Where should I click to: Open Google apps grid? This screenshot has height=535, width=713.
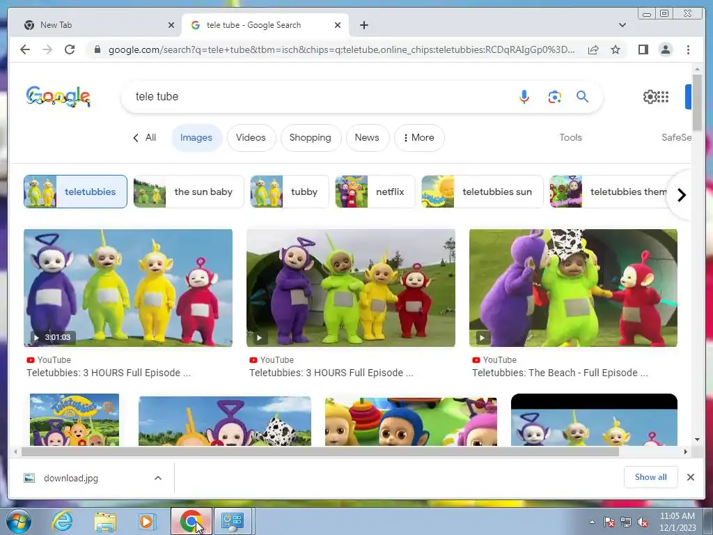click(664, 96)
